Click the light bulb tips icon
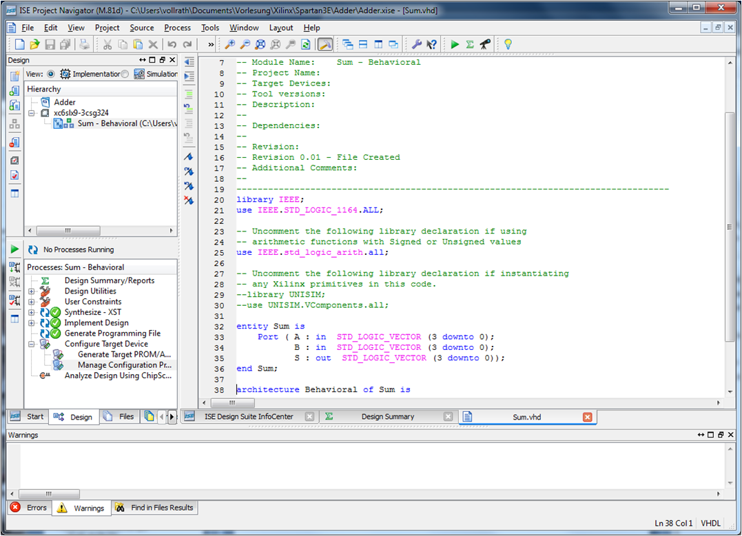This screenshot has width=742, height=536. click(x=508, y=44)
